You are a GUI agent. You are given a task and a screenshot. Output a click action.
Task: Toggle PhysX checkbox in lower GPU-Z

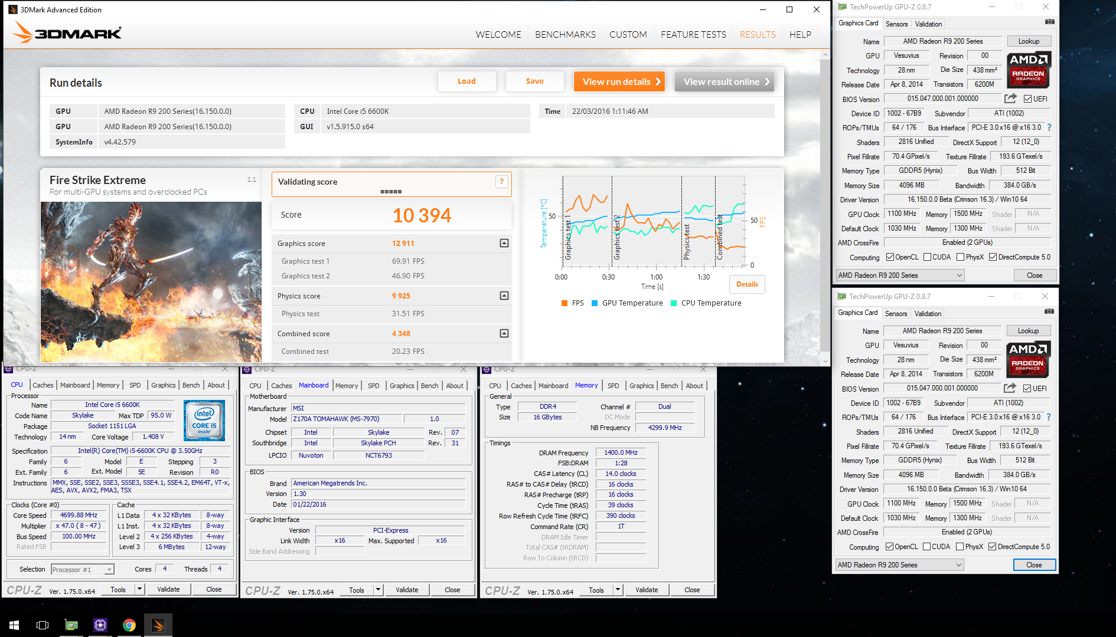[960, 547]
